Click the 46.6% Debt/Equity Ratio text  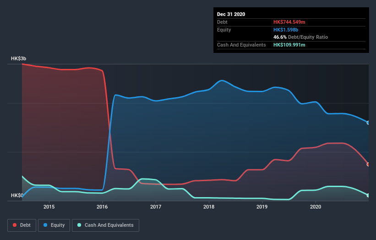click(300, 37)
